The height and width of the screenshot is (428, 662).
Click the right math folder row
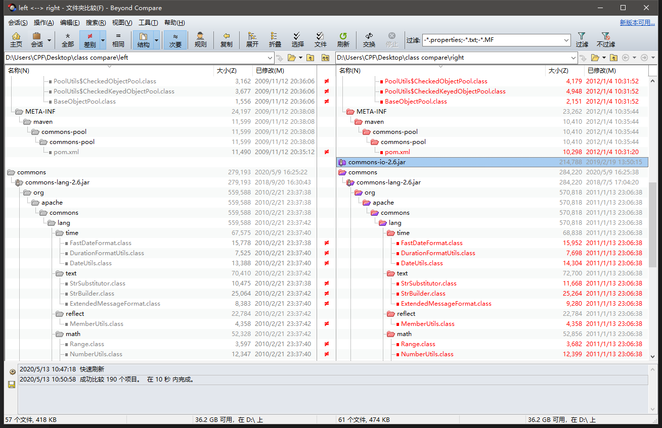point(492,334)
